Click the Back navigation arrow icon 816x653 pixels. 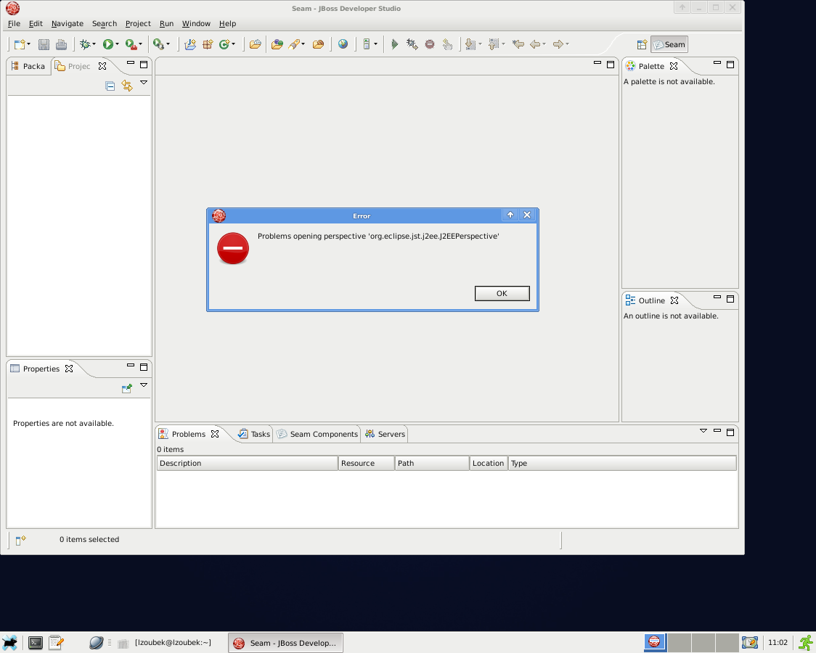pyautogui.click(x=535, y=45)
